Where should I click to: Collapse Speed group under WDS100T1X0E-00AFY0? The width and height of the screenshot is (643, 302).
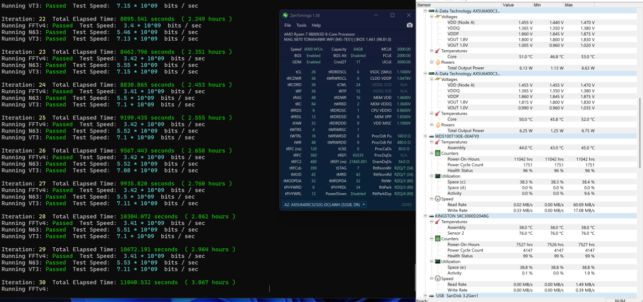point(432,199)
